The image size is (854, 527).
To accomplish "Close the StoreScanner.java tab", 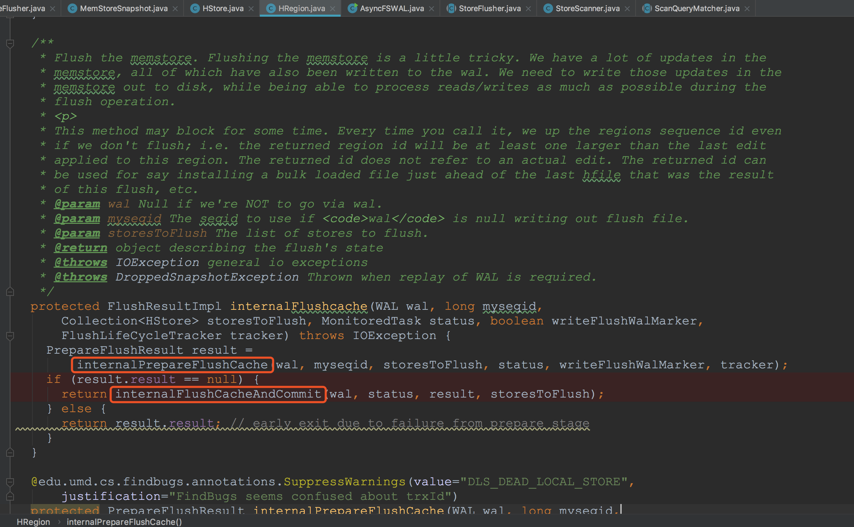I will coord(627,9).
